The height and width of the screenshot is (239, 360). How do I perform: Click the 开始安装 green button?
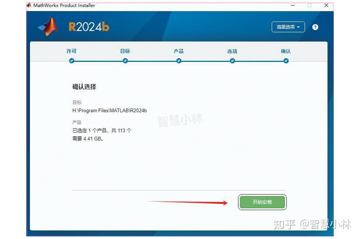click(262, 202)
